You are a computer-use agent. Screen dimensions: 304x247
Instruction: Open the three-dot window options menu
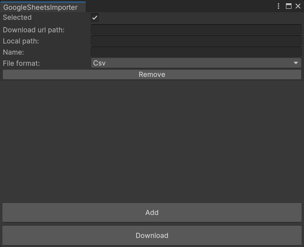(279, 6)
